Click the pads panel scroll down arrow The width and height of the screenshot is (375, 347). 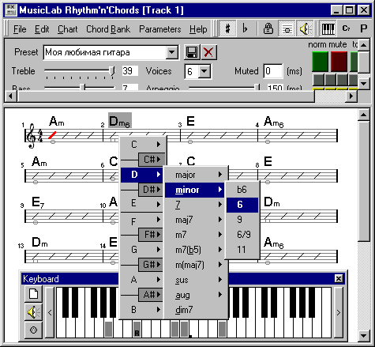tap(364, 84)
